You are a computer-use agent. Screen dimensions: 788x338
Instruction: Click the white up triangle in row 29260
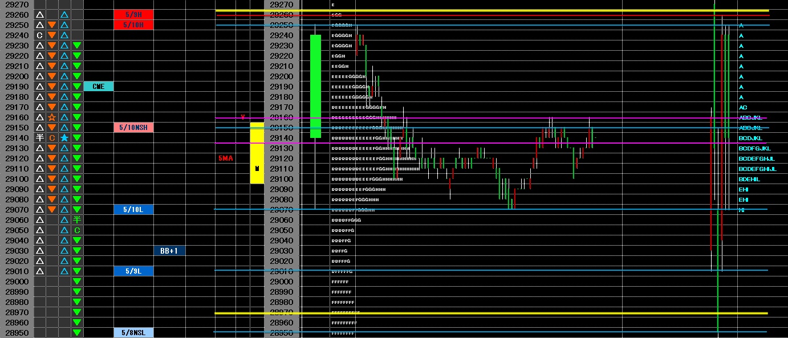39,15
